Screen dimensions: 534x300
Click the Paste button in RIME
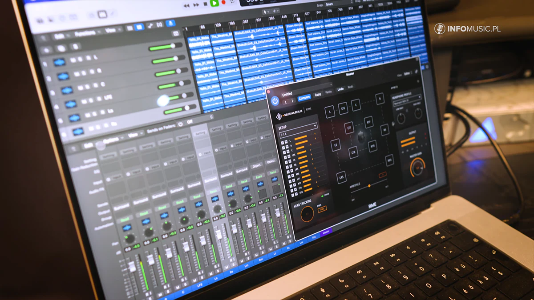tap(328, 92)
